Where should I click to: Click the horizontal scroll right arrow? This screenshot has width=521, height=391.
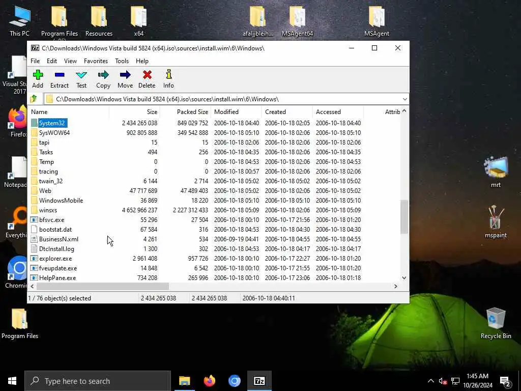(395, 286)
